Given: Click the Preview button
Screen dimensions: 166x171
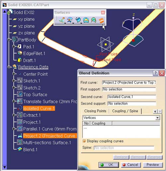Looking at the screenshot, I should (x=153, y=165).
